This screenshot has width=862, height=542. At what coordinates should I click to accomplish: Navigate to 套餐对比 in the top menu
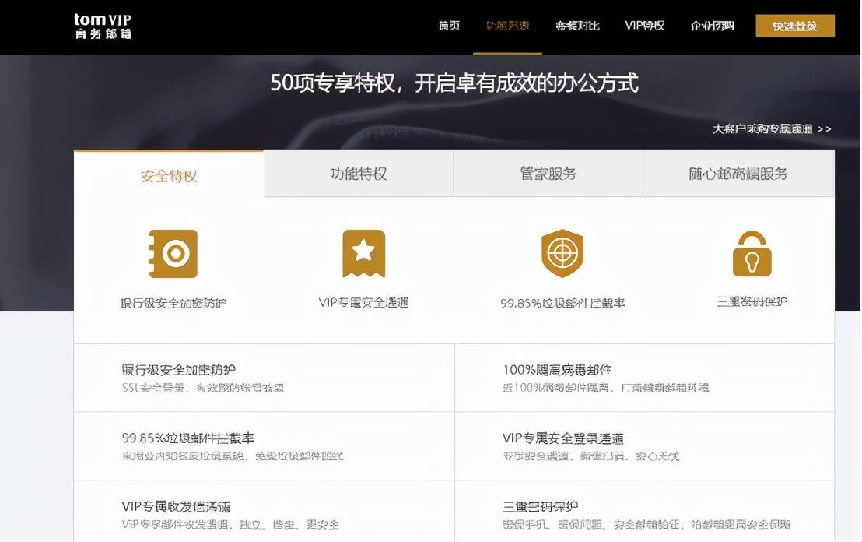pyautogui.click(x=578, y=25)
